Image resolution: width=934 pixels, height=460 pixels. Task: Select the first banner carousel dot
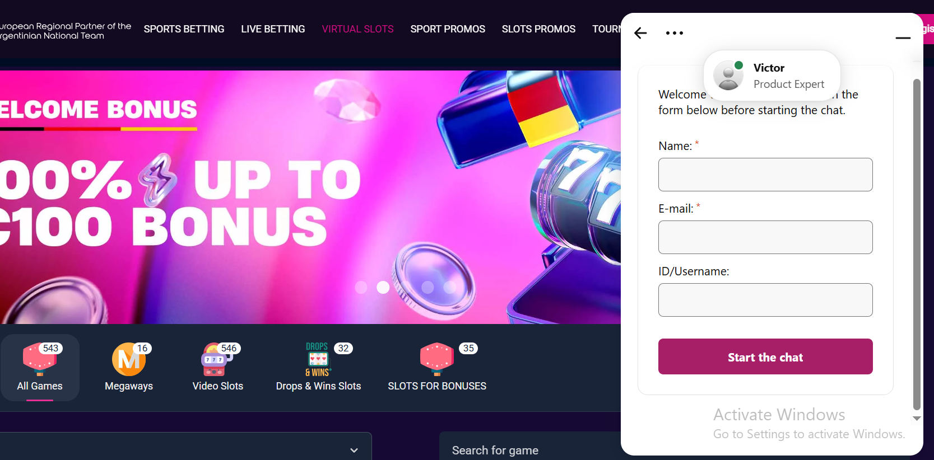tap(361, 287)
